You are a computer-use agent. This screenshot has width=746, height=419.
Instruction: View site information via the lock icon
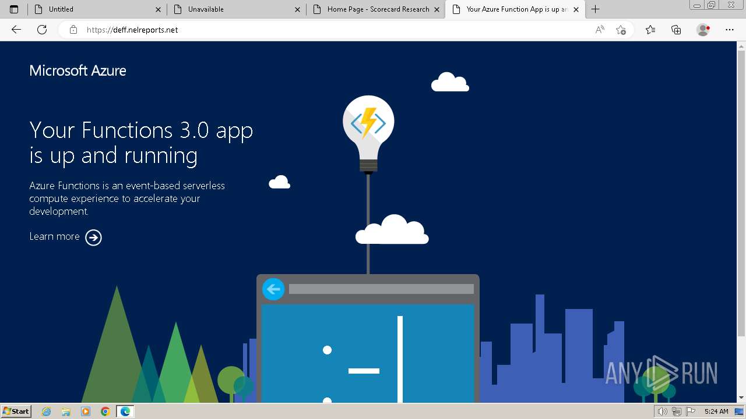[x=73, y=30]
